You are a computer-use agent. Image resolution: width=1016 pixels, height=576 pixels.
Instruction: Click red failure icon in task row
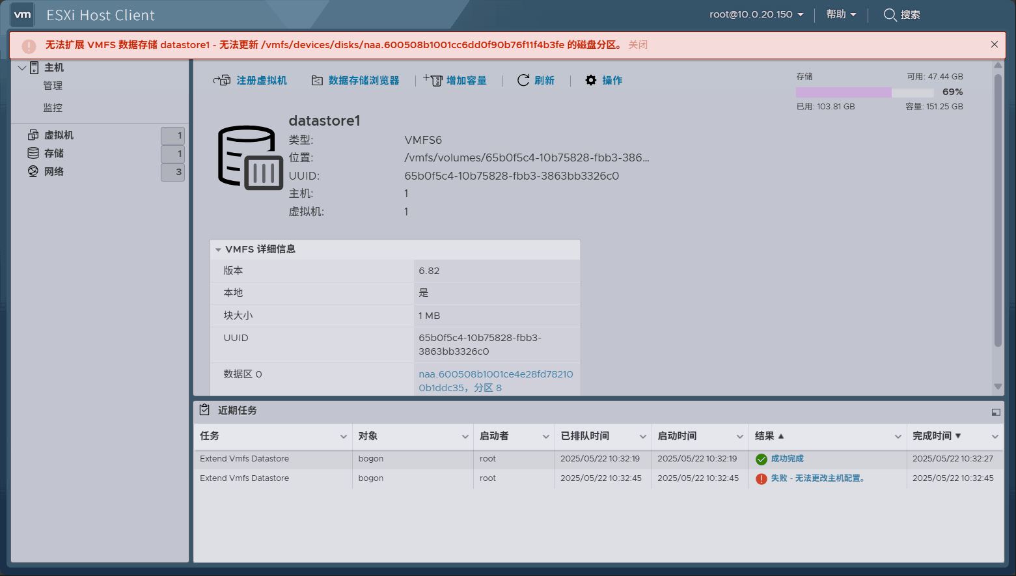click(762, 479)
